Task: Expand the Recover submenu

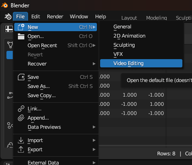Action: point(56,64)
